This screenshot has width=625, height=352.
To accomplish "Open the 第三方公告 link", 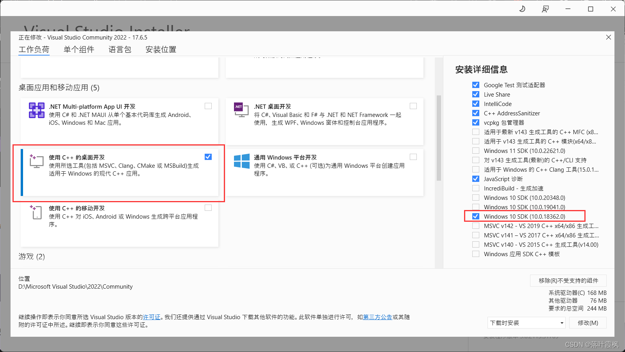I will click(x=378, y=317).
